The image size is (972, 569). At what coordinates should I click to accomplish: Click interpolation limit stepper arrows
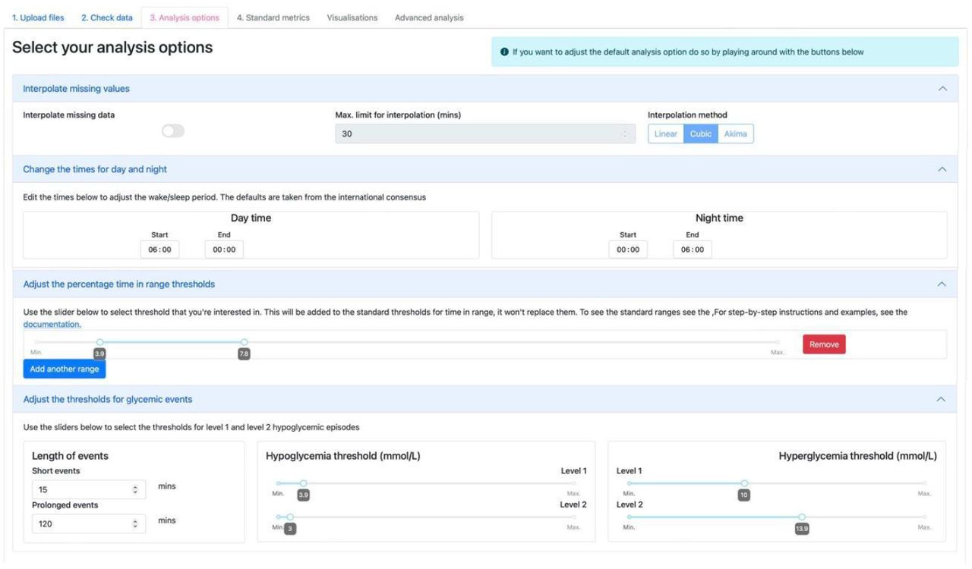tap(626, 134)
